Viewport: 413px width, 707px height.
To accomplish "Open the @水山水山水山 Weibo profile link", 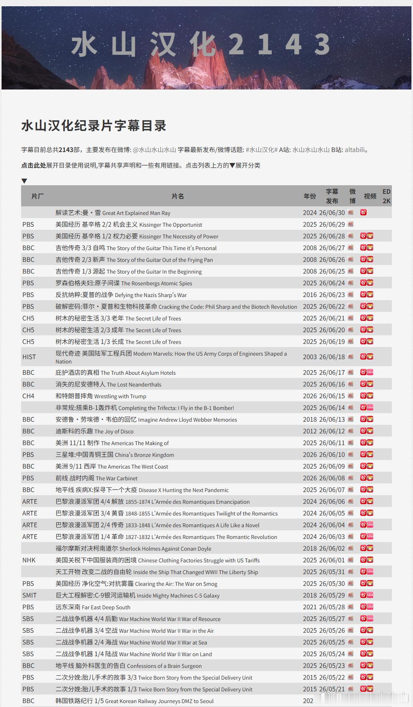I will tap(154, 150).
